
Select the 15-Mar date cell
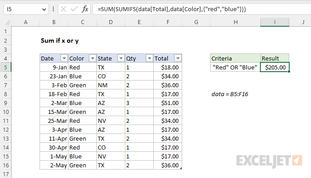[x=54, y=112]
